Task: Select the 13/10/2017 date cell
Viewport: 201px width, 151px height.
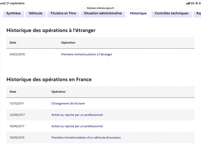Action: [x=17, y=103]
